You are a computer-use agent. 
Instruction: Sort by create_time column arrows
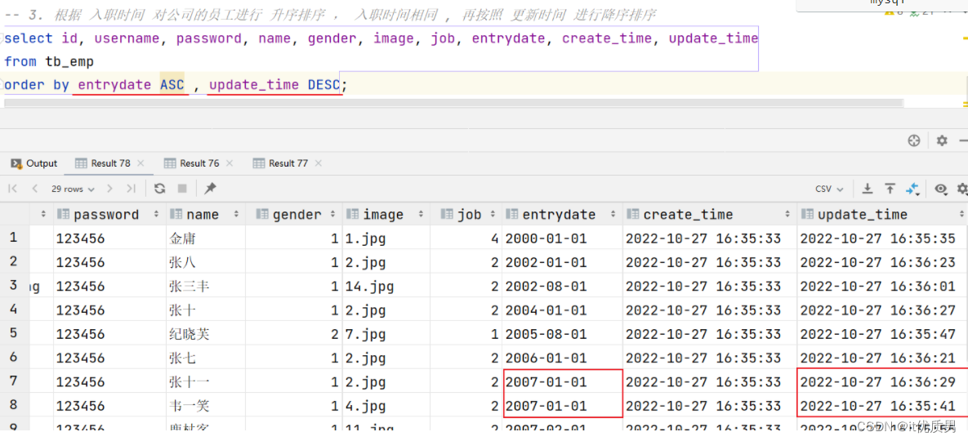tap(789, 215)
